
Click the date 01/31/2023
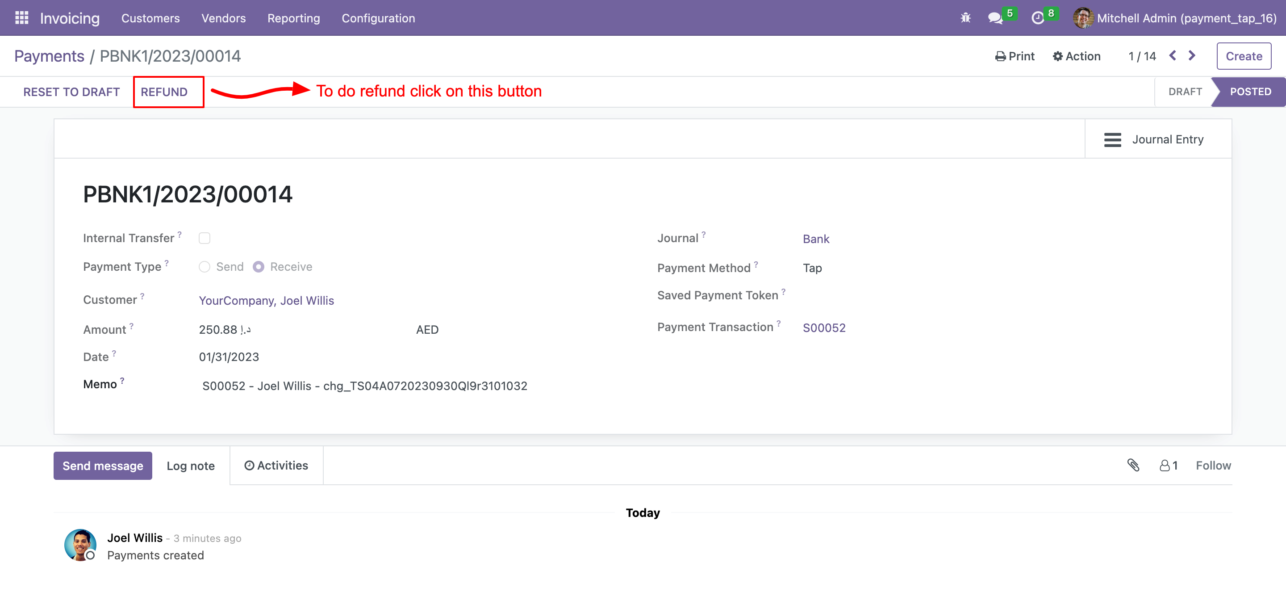pos(229,357)
